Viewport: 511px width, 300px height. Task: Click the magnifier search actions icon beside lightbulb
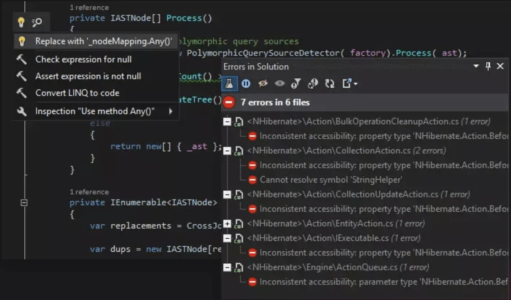point(37,22)
